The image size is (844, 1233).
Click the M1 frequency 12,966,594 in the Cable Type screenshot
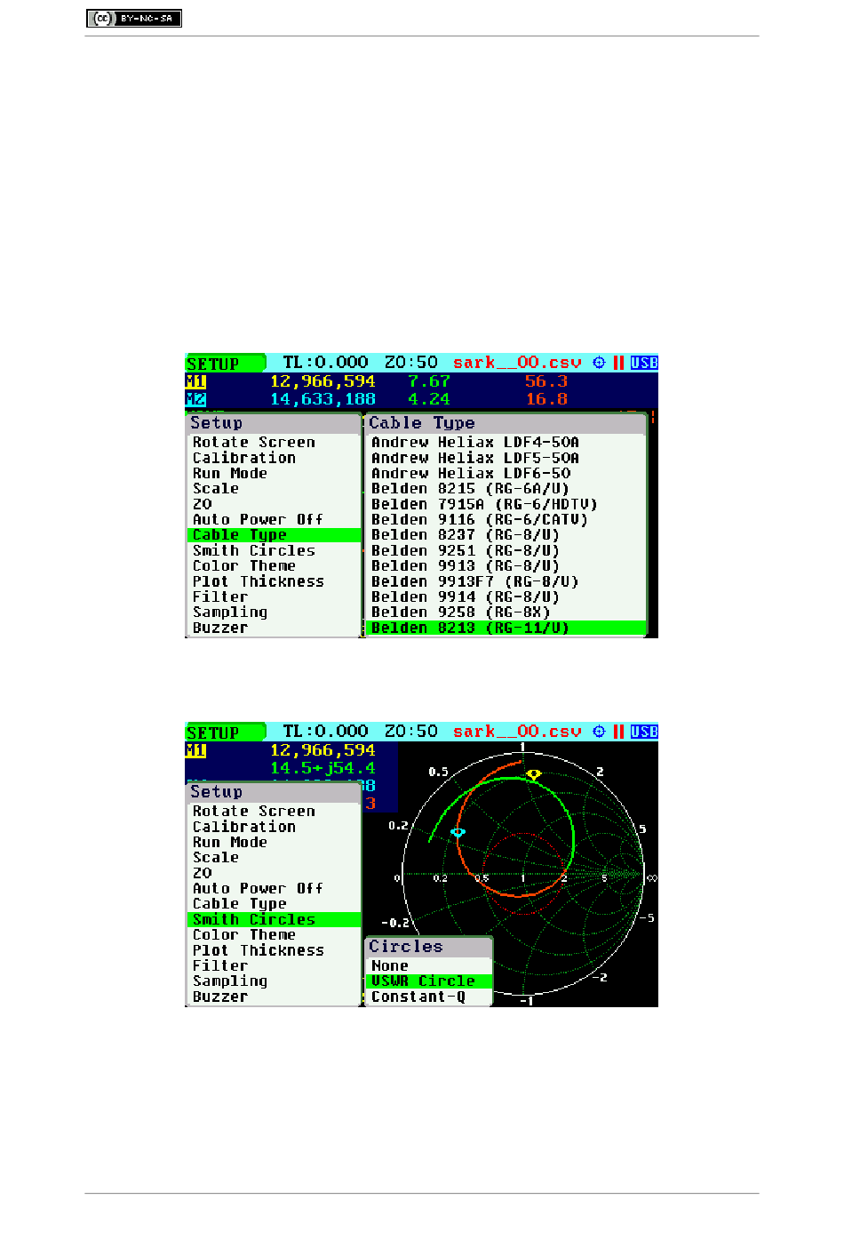click(x=322, y=381)
